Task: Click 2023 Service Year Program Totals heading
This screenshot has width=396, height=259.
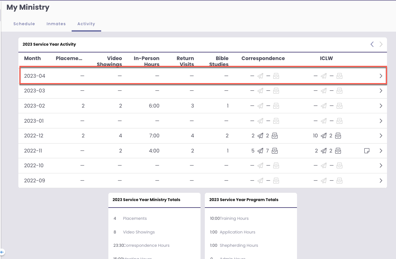Action: pyautogui.click(x=244, y=200)
